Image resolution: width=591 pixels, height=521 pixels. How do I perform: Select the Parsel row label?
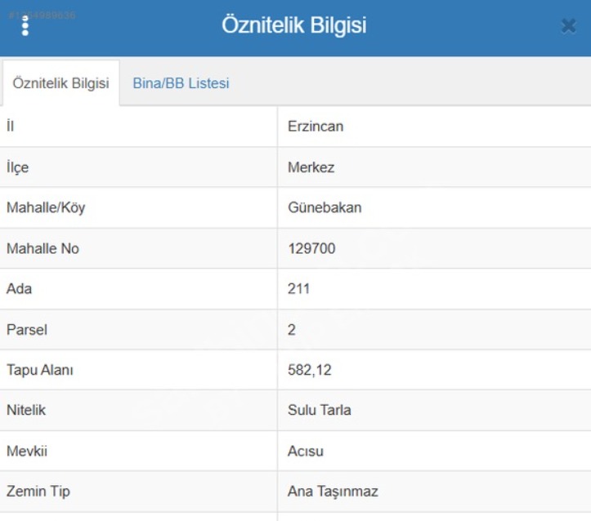point(27,330)
